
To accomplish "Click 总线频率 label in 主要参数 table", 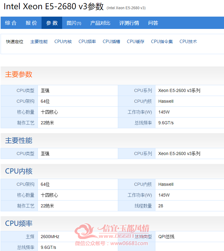I will (143, 123).
